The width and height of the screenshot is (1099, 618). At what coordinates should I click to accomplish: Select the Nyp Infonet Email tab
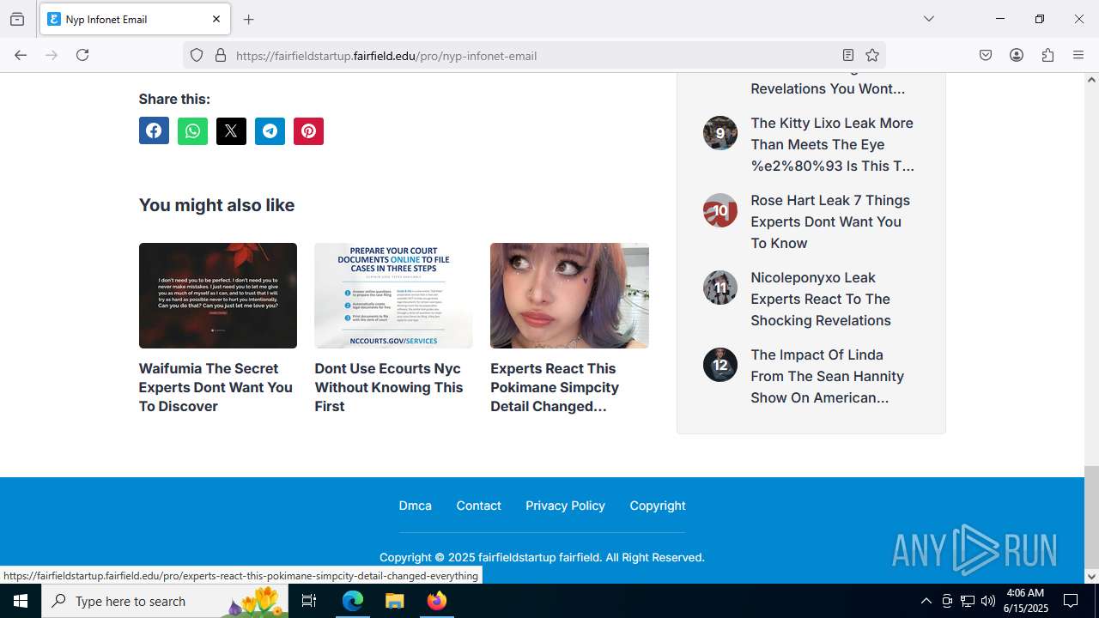click(135, 19)
